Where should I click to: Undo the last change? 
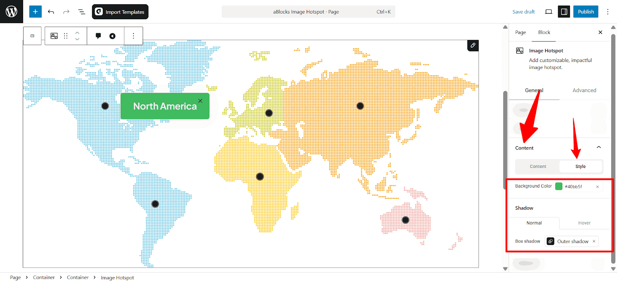point(51,12)
